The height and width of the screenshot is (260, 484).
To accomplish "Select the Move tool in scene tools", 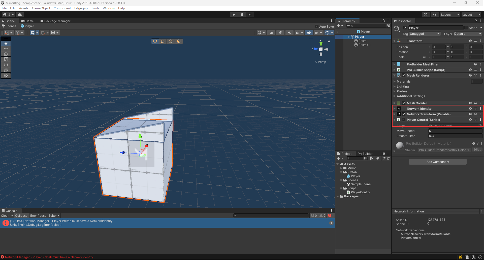I will [6, 49].
